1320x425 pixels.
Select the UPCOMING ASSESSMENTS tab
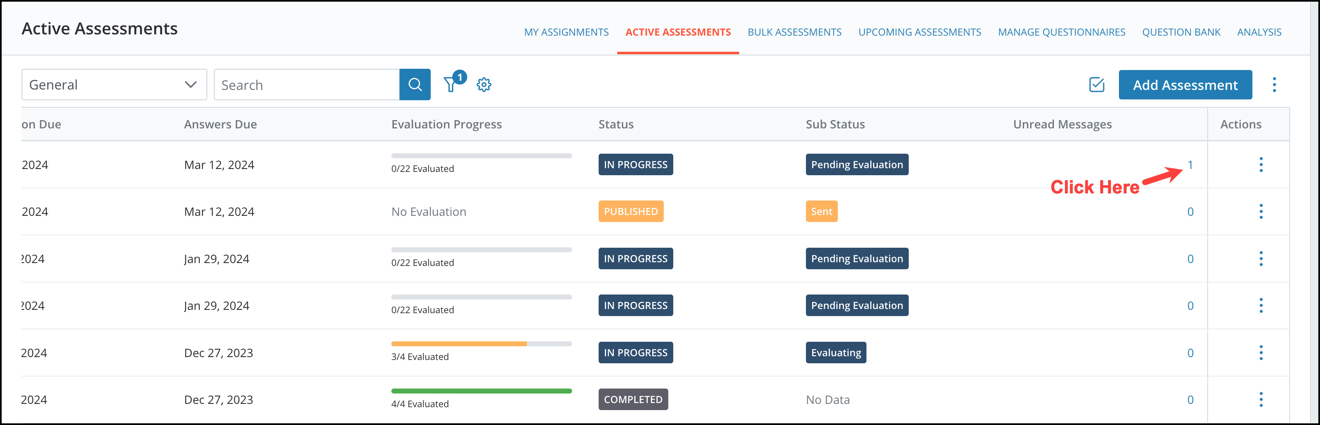pyautogui.click(x=920, y=32)
